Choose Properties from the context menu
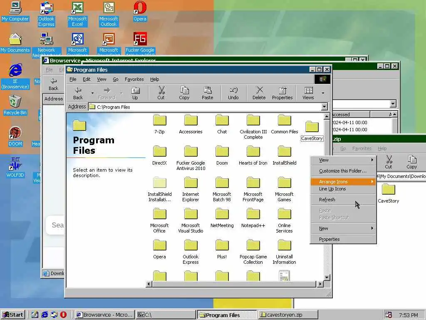Viewport: 426px width, 320px height. [343, 239]
